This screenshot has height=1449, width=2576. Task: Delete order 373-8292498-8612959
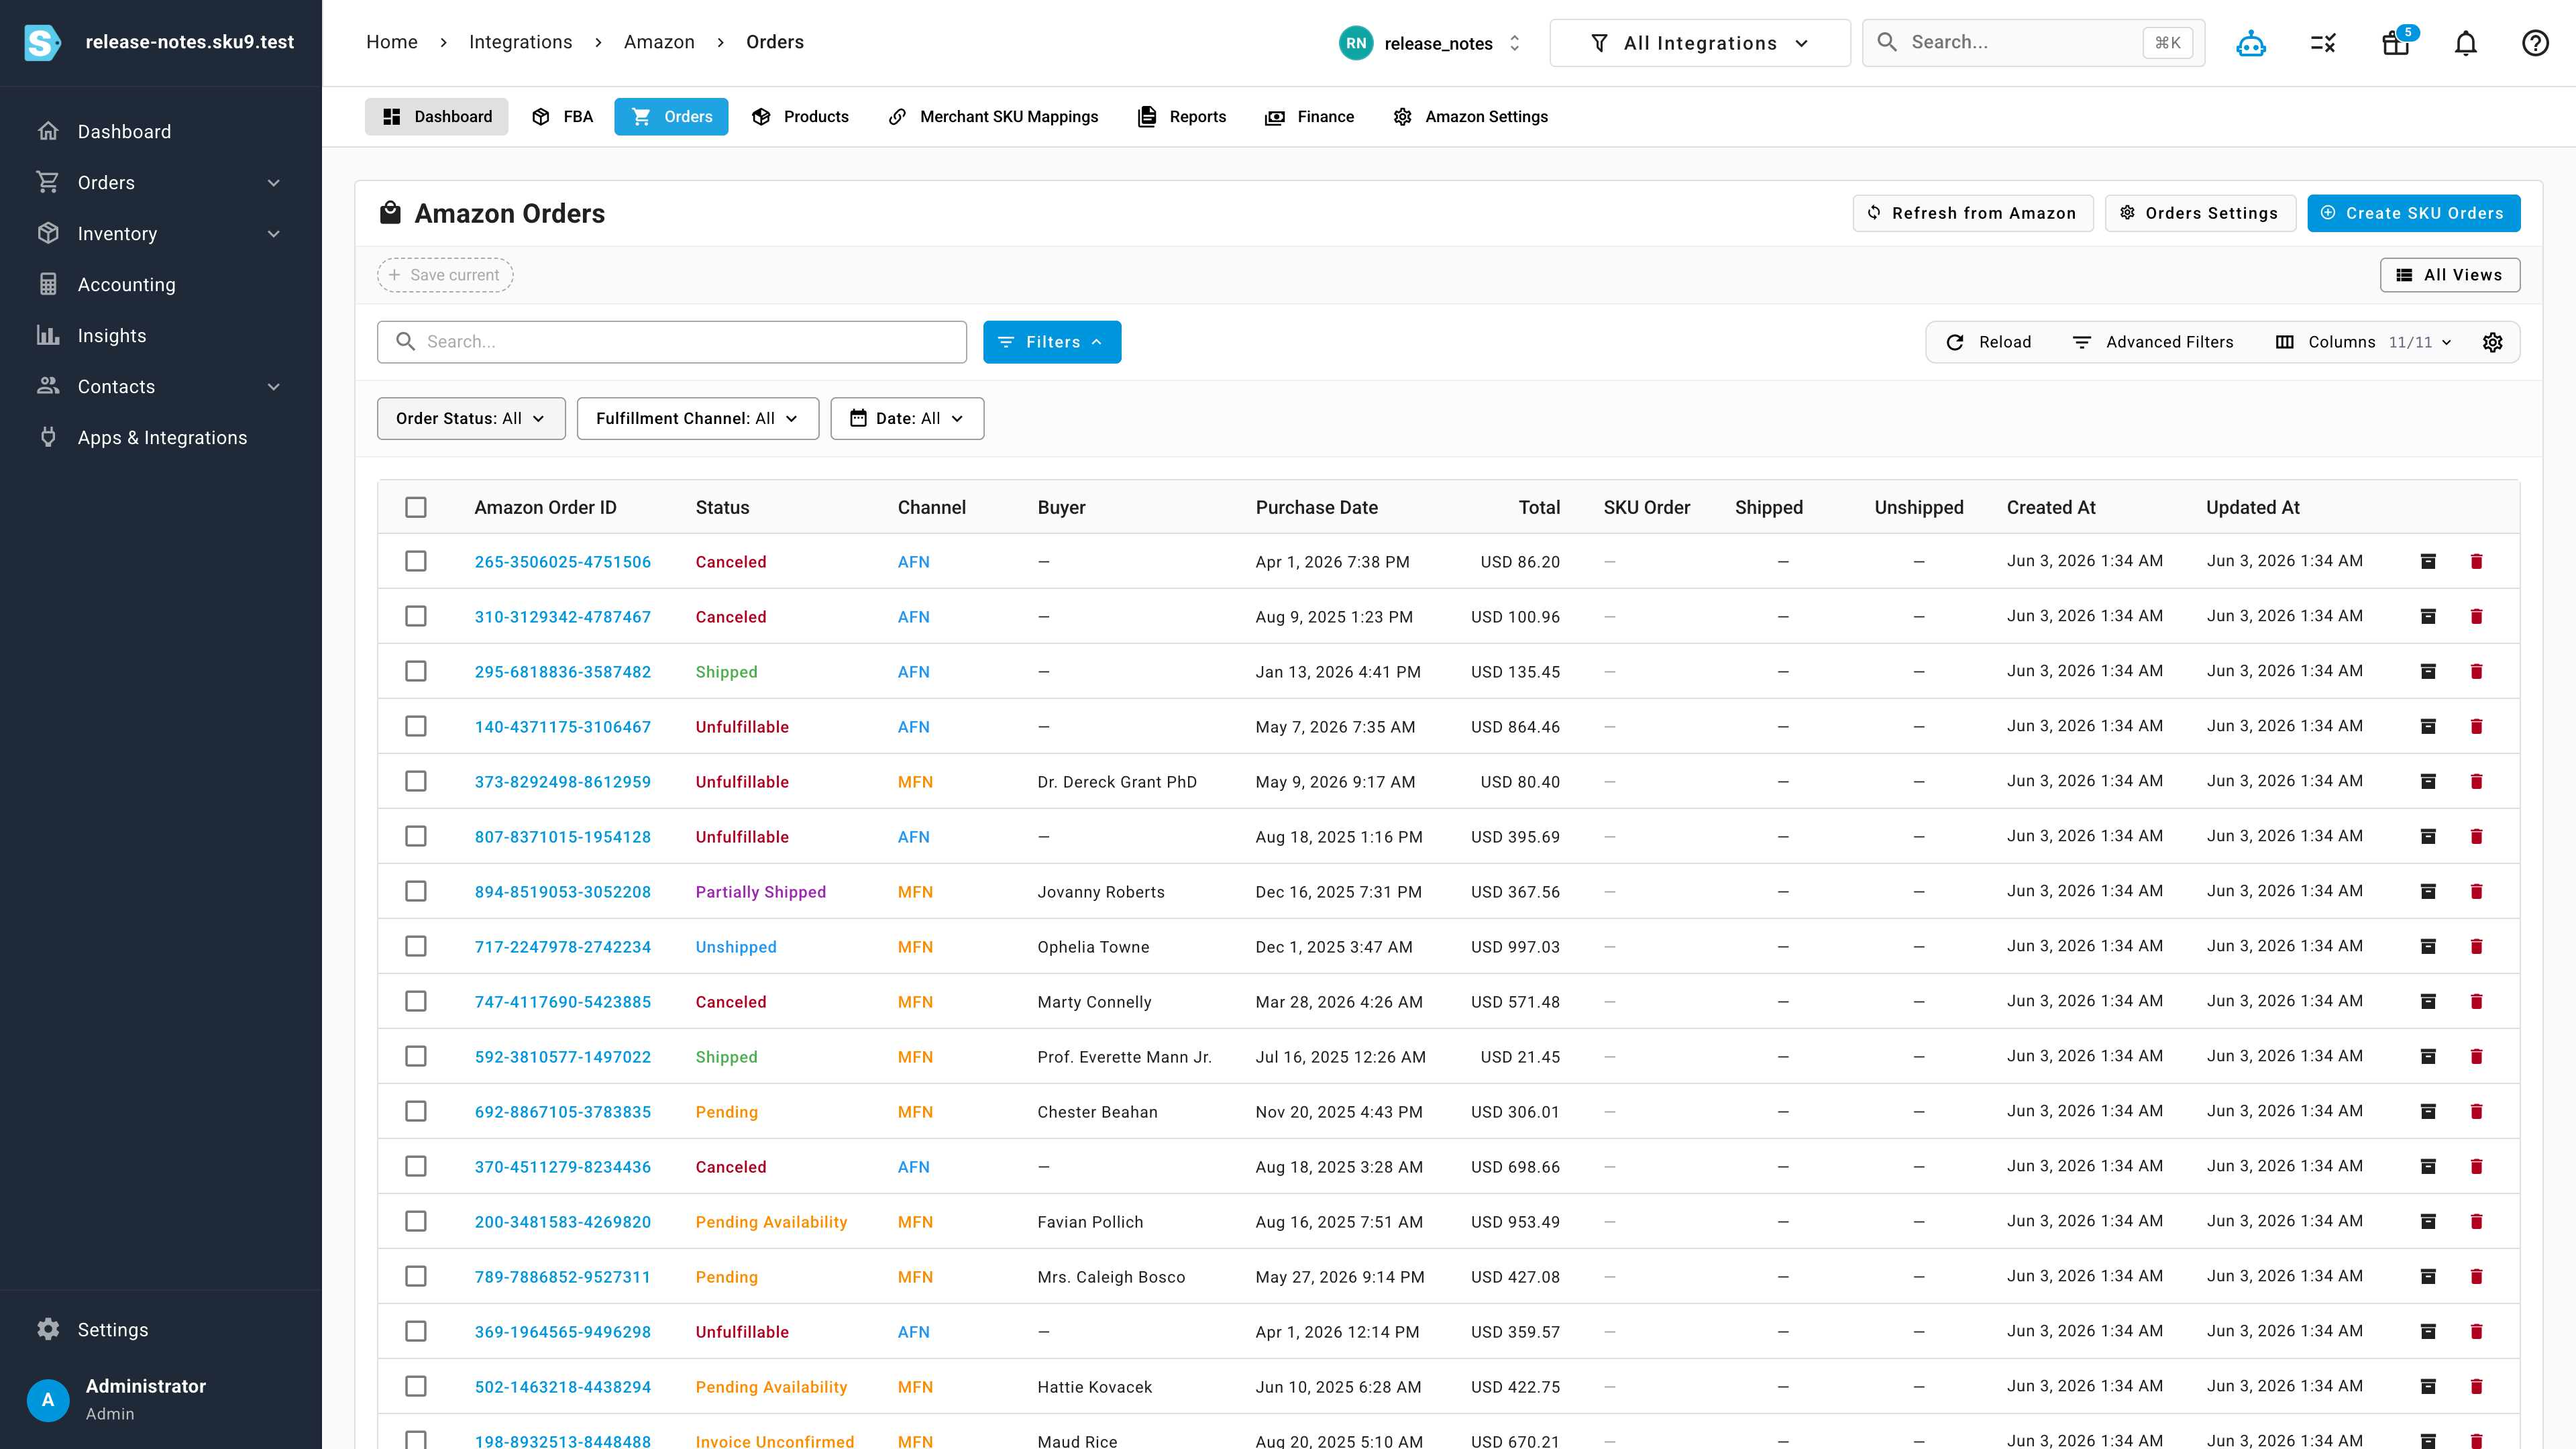point(2477,781)
